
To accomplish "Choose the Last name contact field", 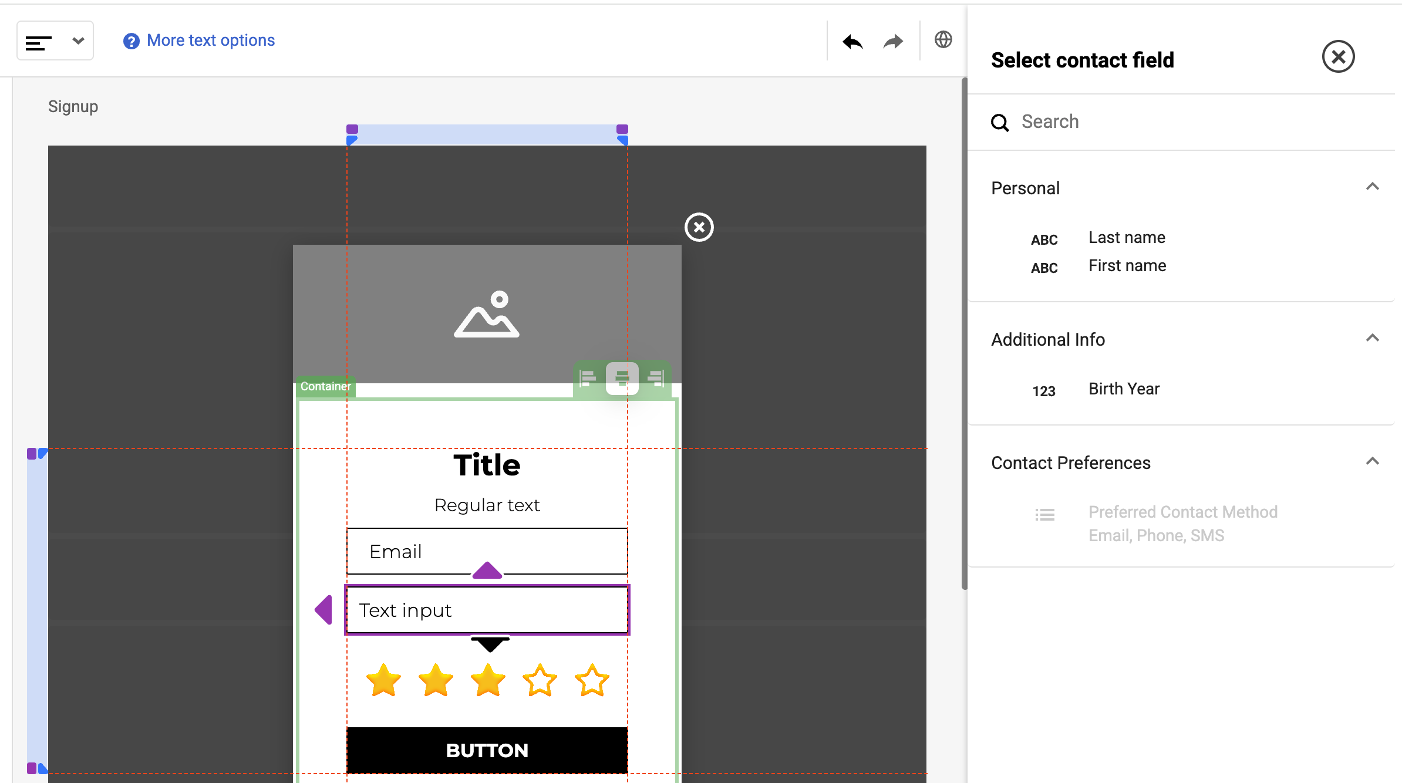I will click(1127, 238).
